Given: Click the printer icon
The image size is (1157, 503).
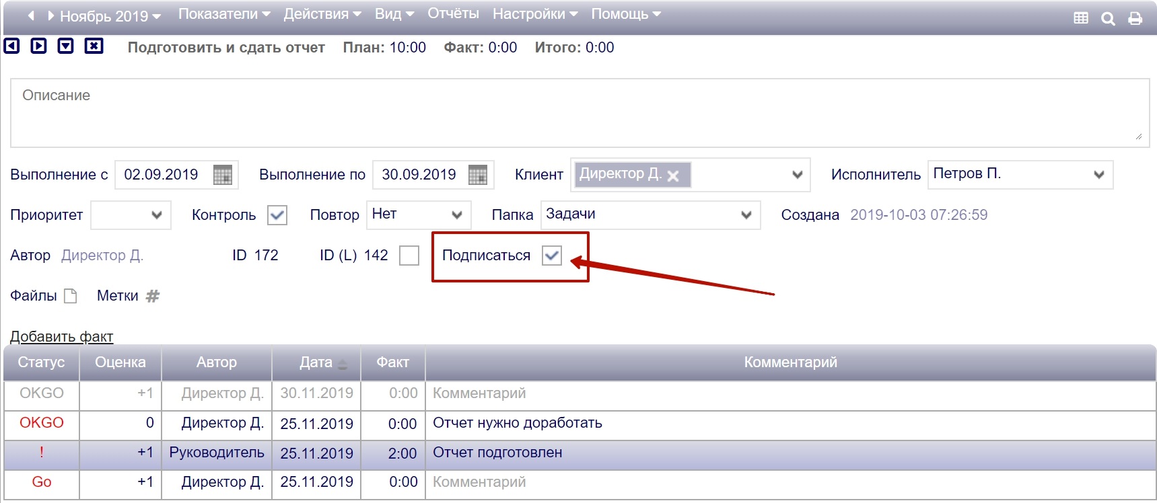Looking at the screenshot, I should pos(1135,19).
